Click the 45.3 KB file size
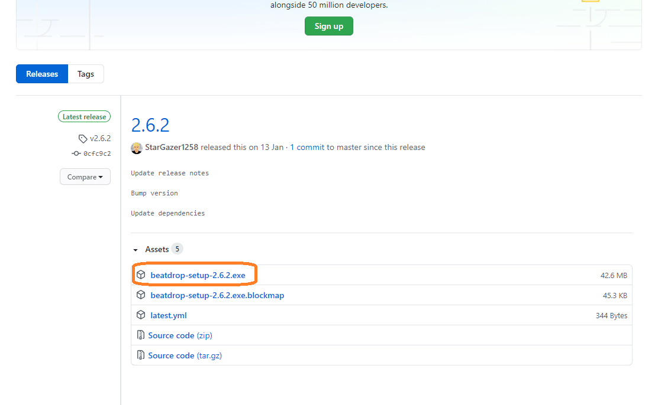 (615, 295)
